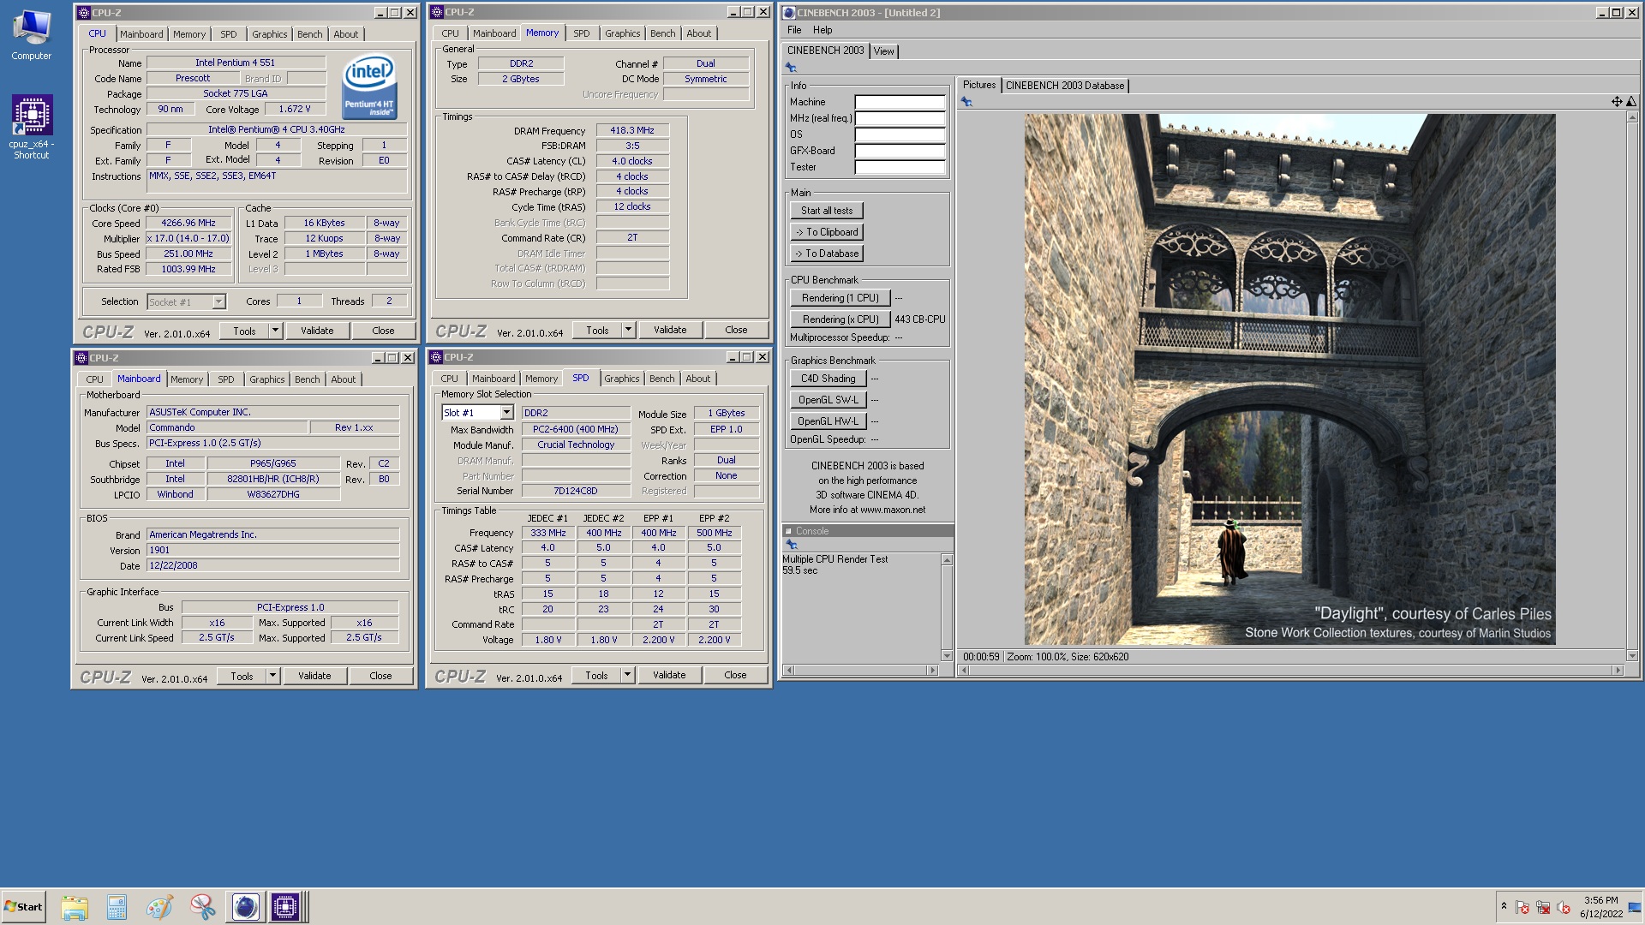The width and height of the screenshot is (1645, 925).
Task: Open the Computer desktop icon
Action: [32, 36]
